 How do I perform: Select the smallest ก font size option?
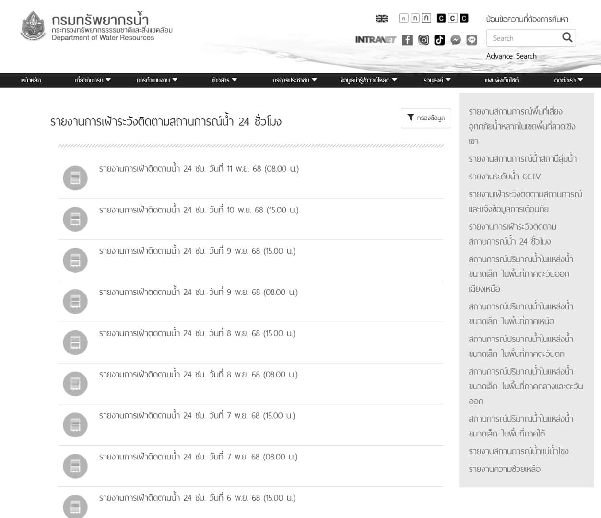(403, 18)
